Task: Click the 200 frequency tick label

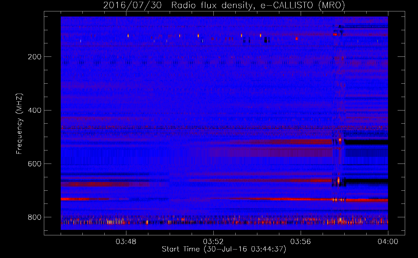Action: 35,57
